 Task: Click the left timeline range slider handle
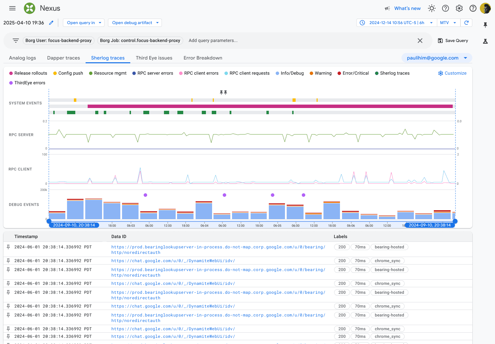coord(49,221)
